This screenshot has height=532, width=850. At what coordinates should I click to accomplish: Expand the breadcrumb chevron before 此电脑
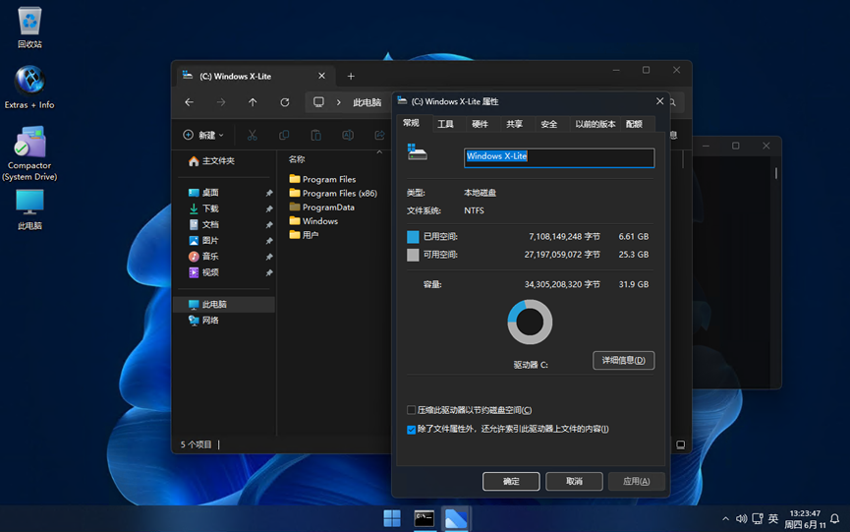click(338, 102)
